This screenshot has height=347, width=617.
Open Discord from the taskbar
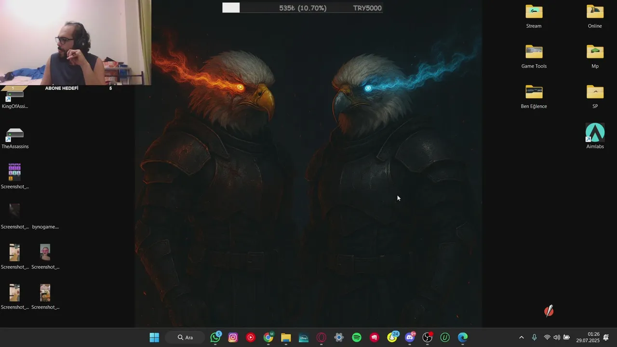[x=410, y=337]
